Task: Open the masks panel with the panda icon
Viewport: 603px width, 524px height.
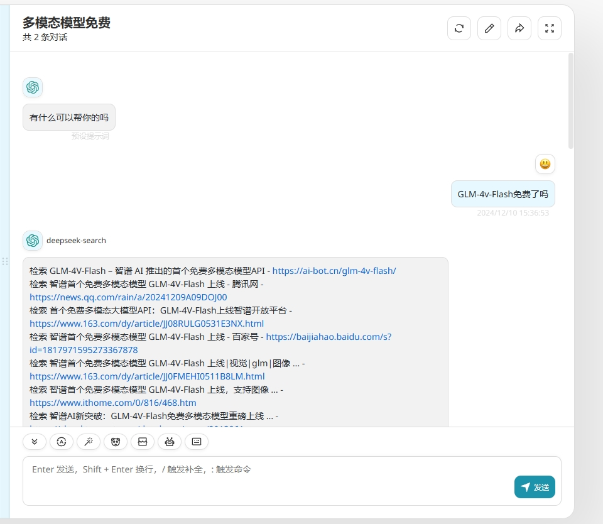Action: (115, 442)
